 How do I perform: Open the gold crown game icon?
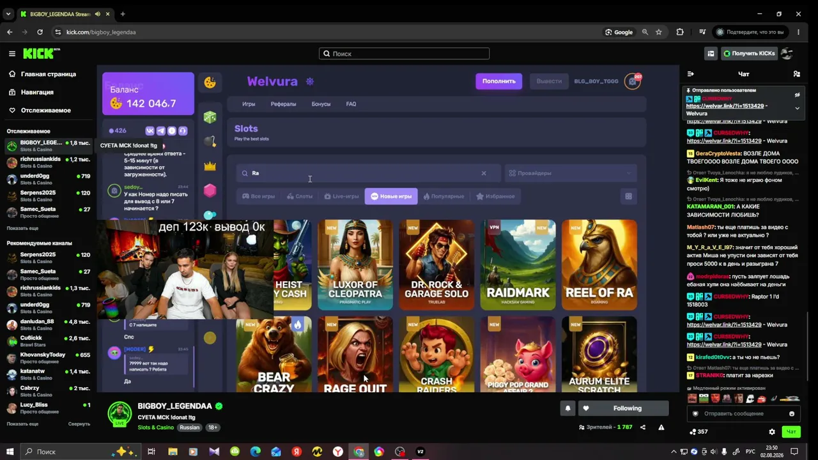[x=210, y=166]
